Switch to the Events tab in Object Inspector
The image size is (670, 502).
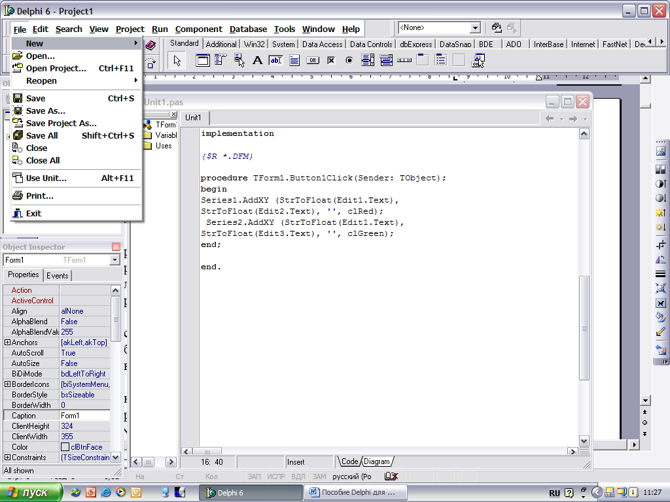(x=58, y=276)
